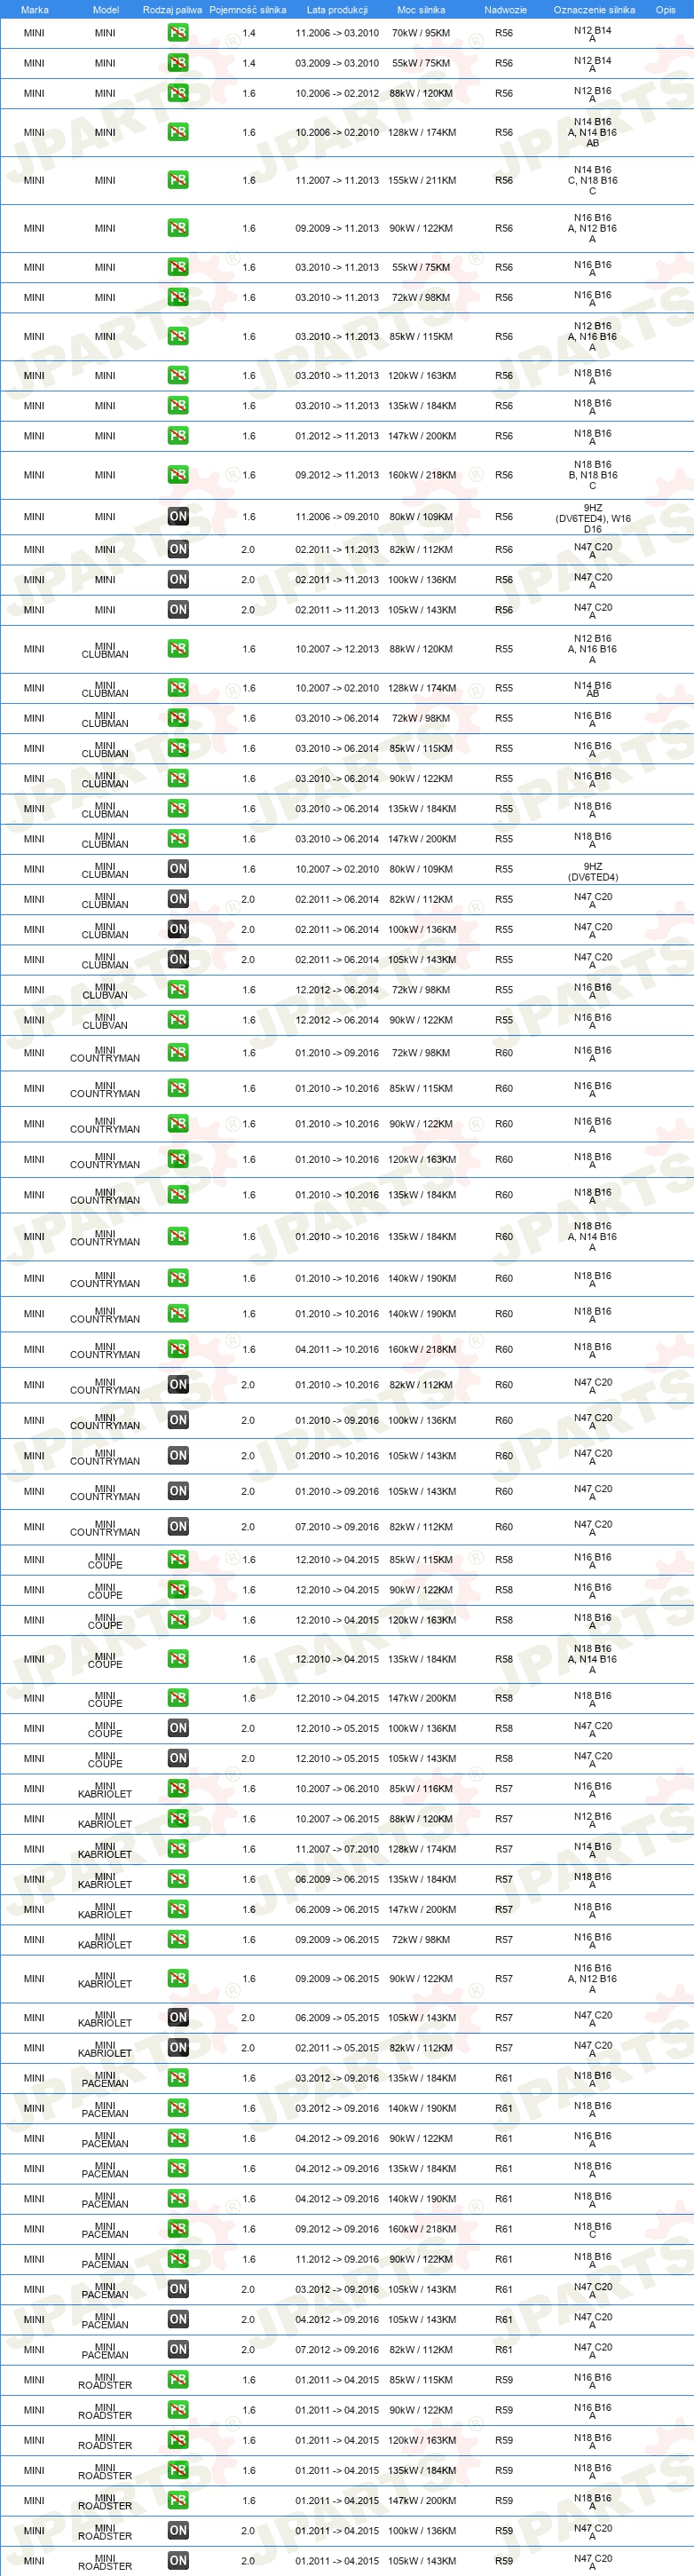
Task: Click the 85kW / 116KM power cell
Action: pyautogui.click(x=421, y=1789)
